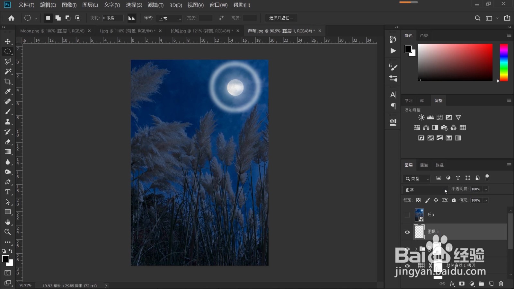Open the fill percentage dropdown
The width and height of the screenshot is (514, 289).
click(x=486, y=200)
